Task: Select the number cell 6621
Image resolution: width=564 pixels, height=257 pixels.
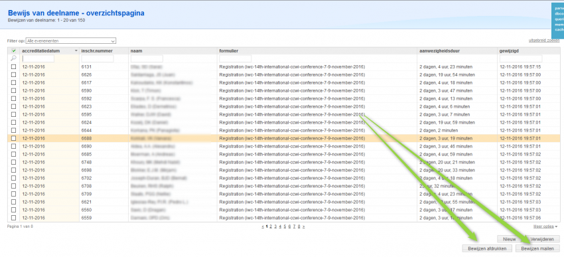Action: point(86,202)
